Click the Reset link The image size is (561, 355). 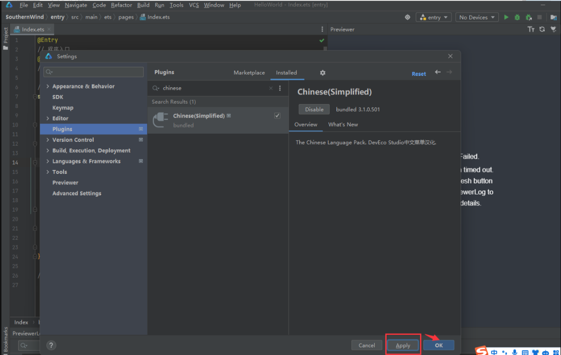(419, 74)
